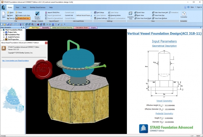Screen dimensions: 203x137
Task: Switch to Front View
Action: (139, 13)
